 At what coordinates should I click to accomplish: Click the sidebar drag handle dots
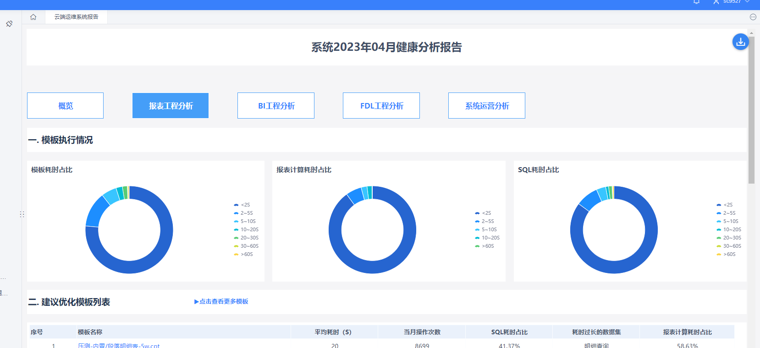click(x=22, y=214)
